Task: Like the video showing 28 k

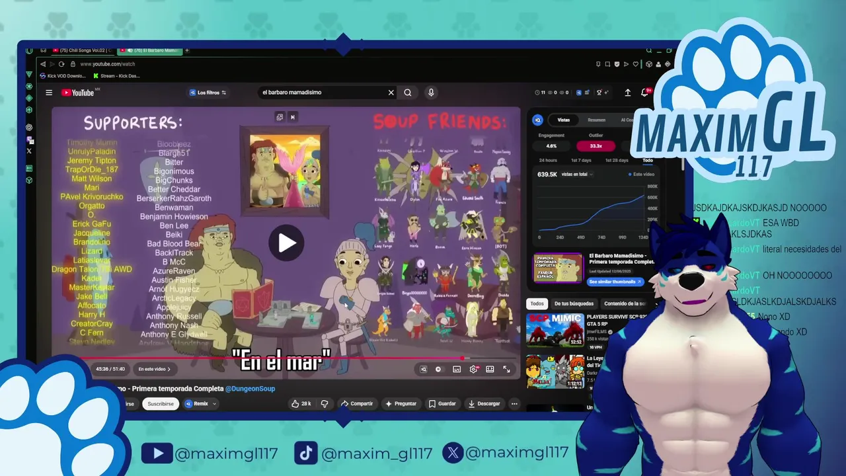Action: point(301,403)
